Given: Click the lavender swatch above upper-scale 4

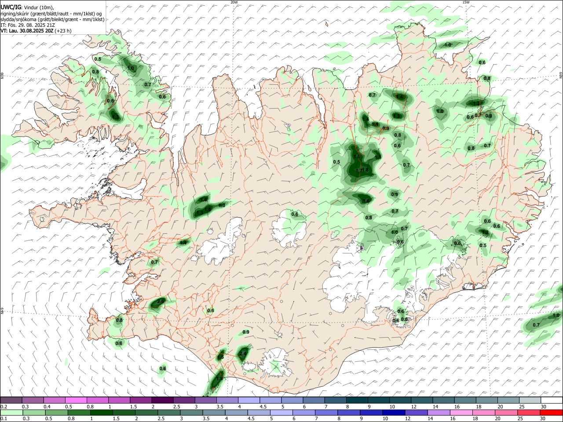Looking at the screenshot, I should (249, 400).
